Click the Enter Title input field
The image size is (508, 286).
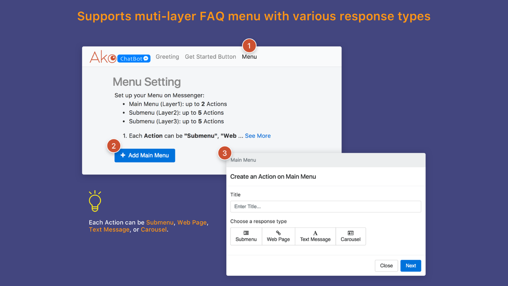(325, 206)
